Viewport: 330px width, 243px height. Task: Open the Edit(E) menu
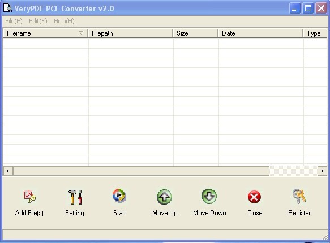click(38, 21)
